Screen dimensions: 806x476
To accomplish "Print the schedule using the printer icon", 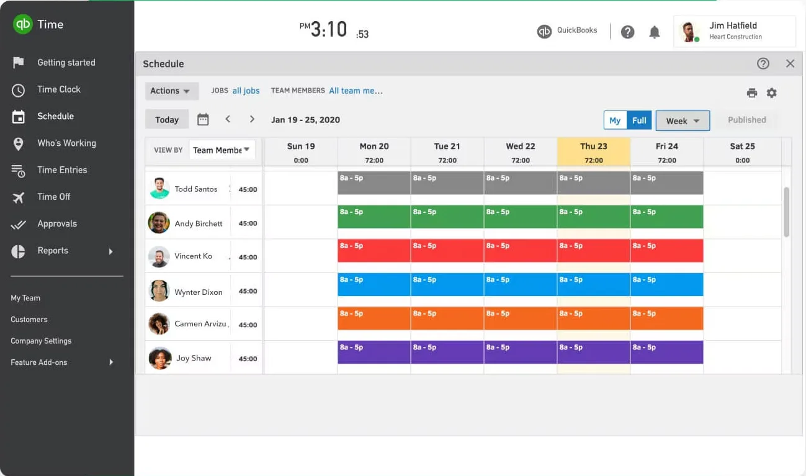I will [x=752, y=92].
